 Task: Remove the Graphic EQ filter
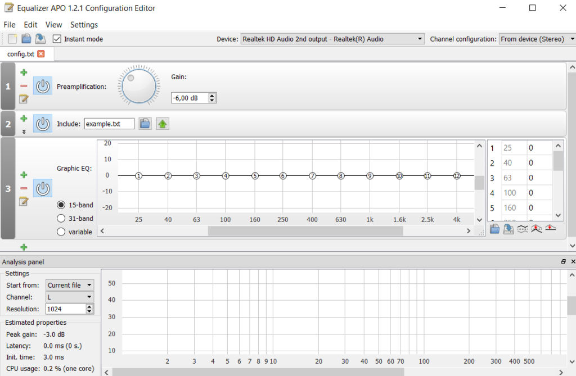(24, 188)
